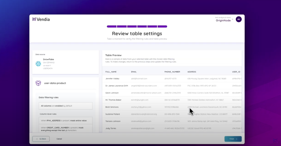This screenshot has width=281, height=146.
Task: Click the CREDIT_CARD_NUMBER mask rule
Action: [66, 129]
